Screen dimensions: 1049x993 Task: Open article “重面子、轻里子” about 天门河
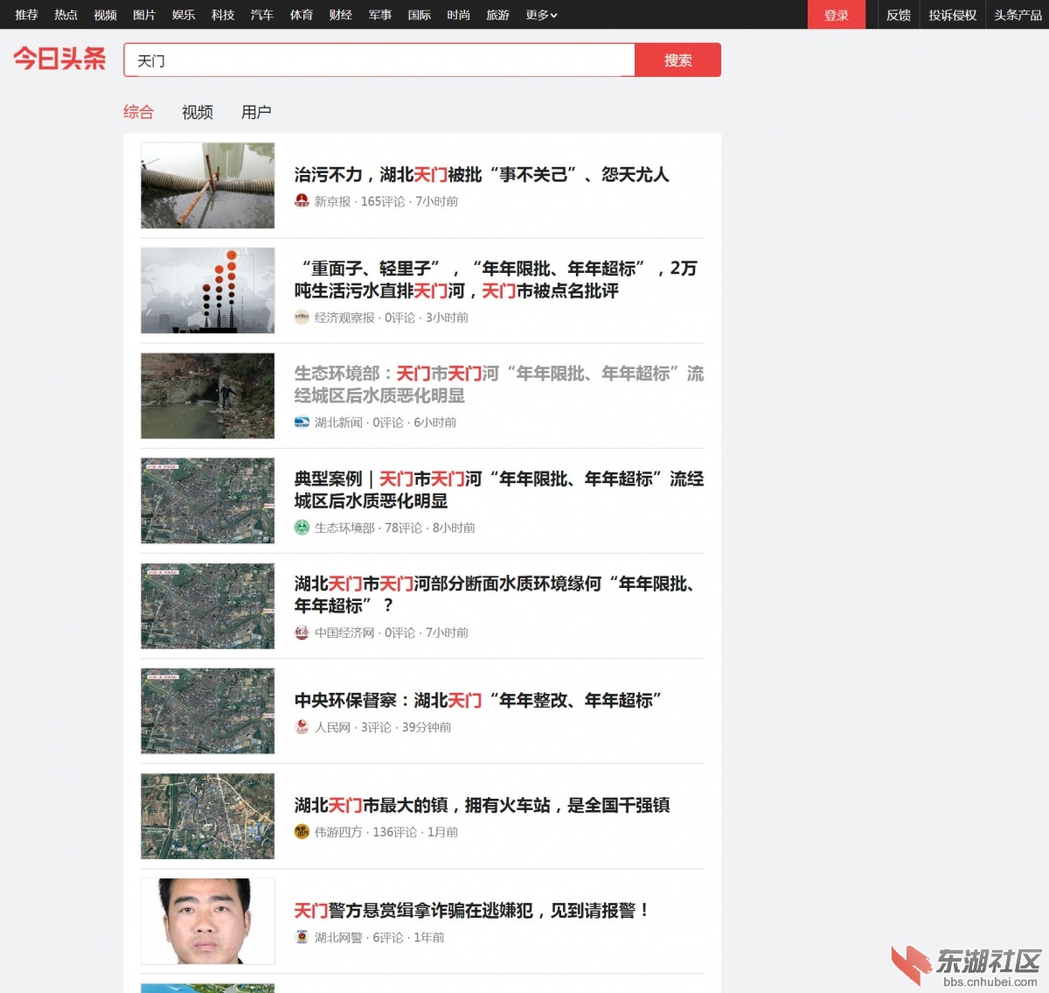click(496, 279)
